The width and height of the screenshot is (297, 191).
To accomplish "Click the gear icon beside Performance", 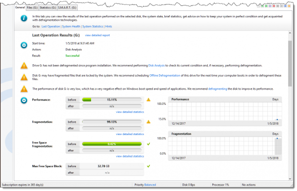I will pos(24,100).
